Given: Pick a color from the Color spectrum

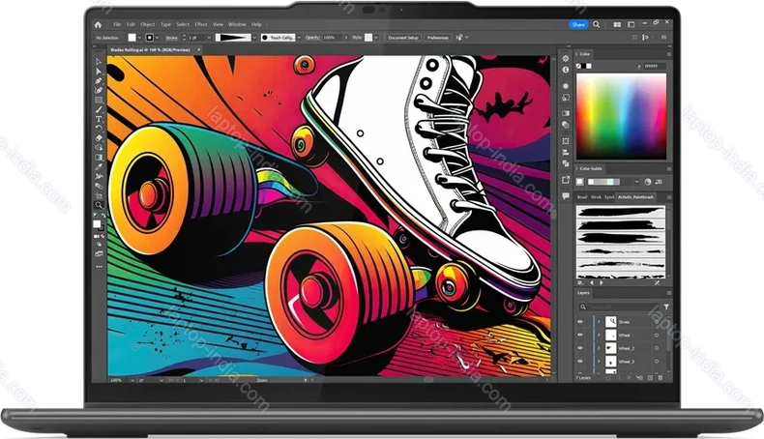Looking at the screenshot, I should click(621, 116).
